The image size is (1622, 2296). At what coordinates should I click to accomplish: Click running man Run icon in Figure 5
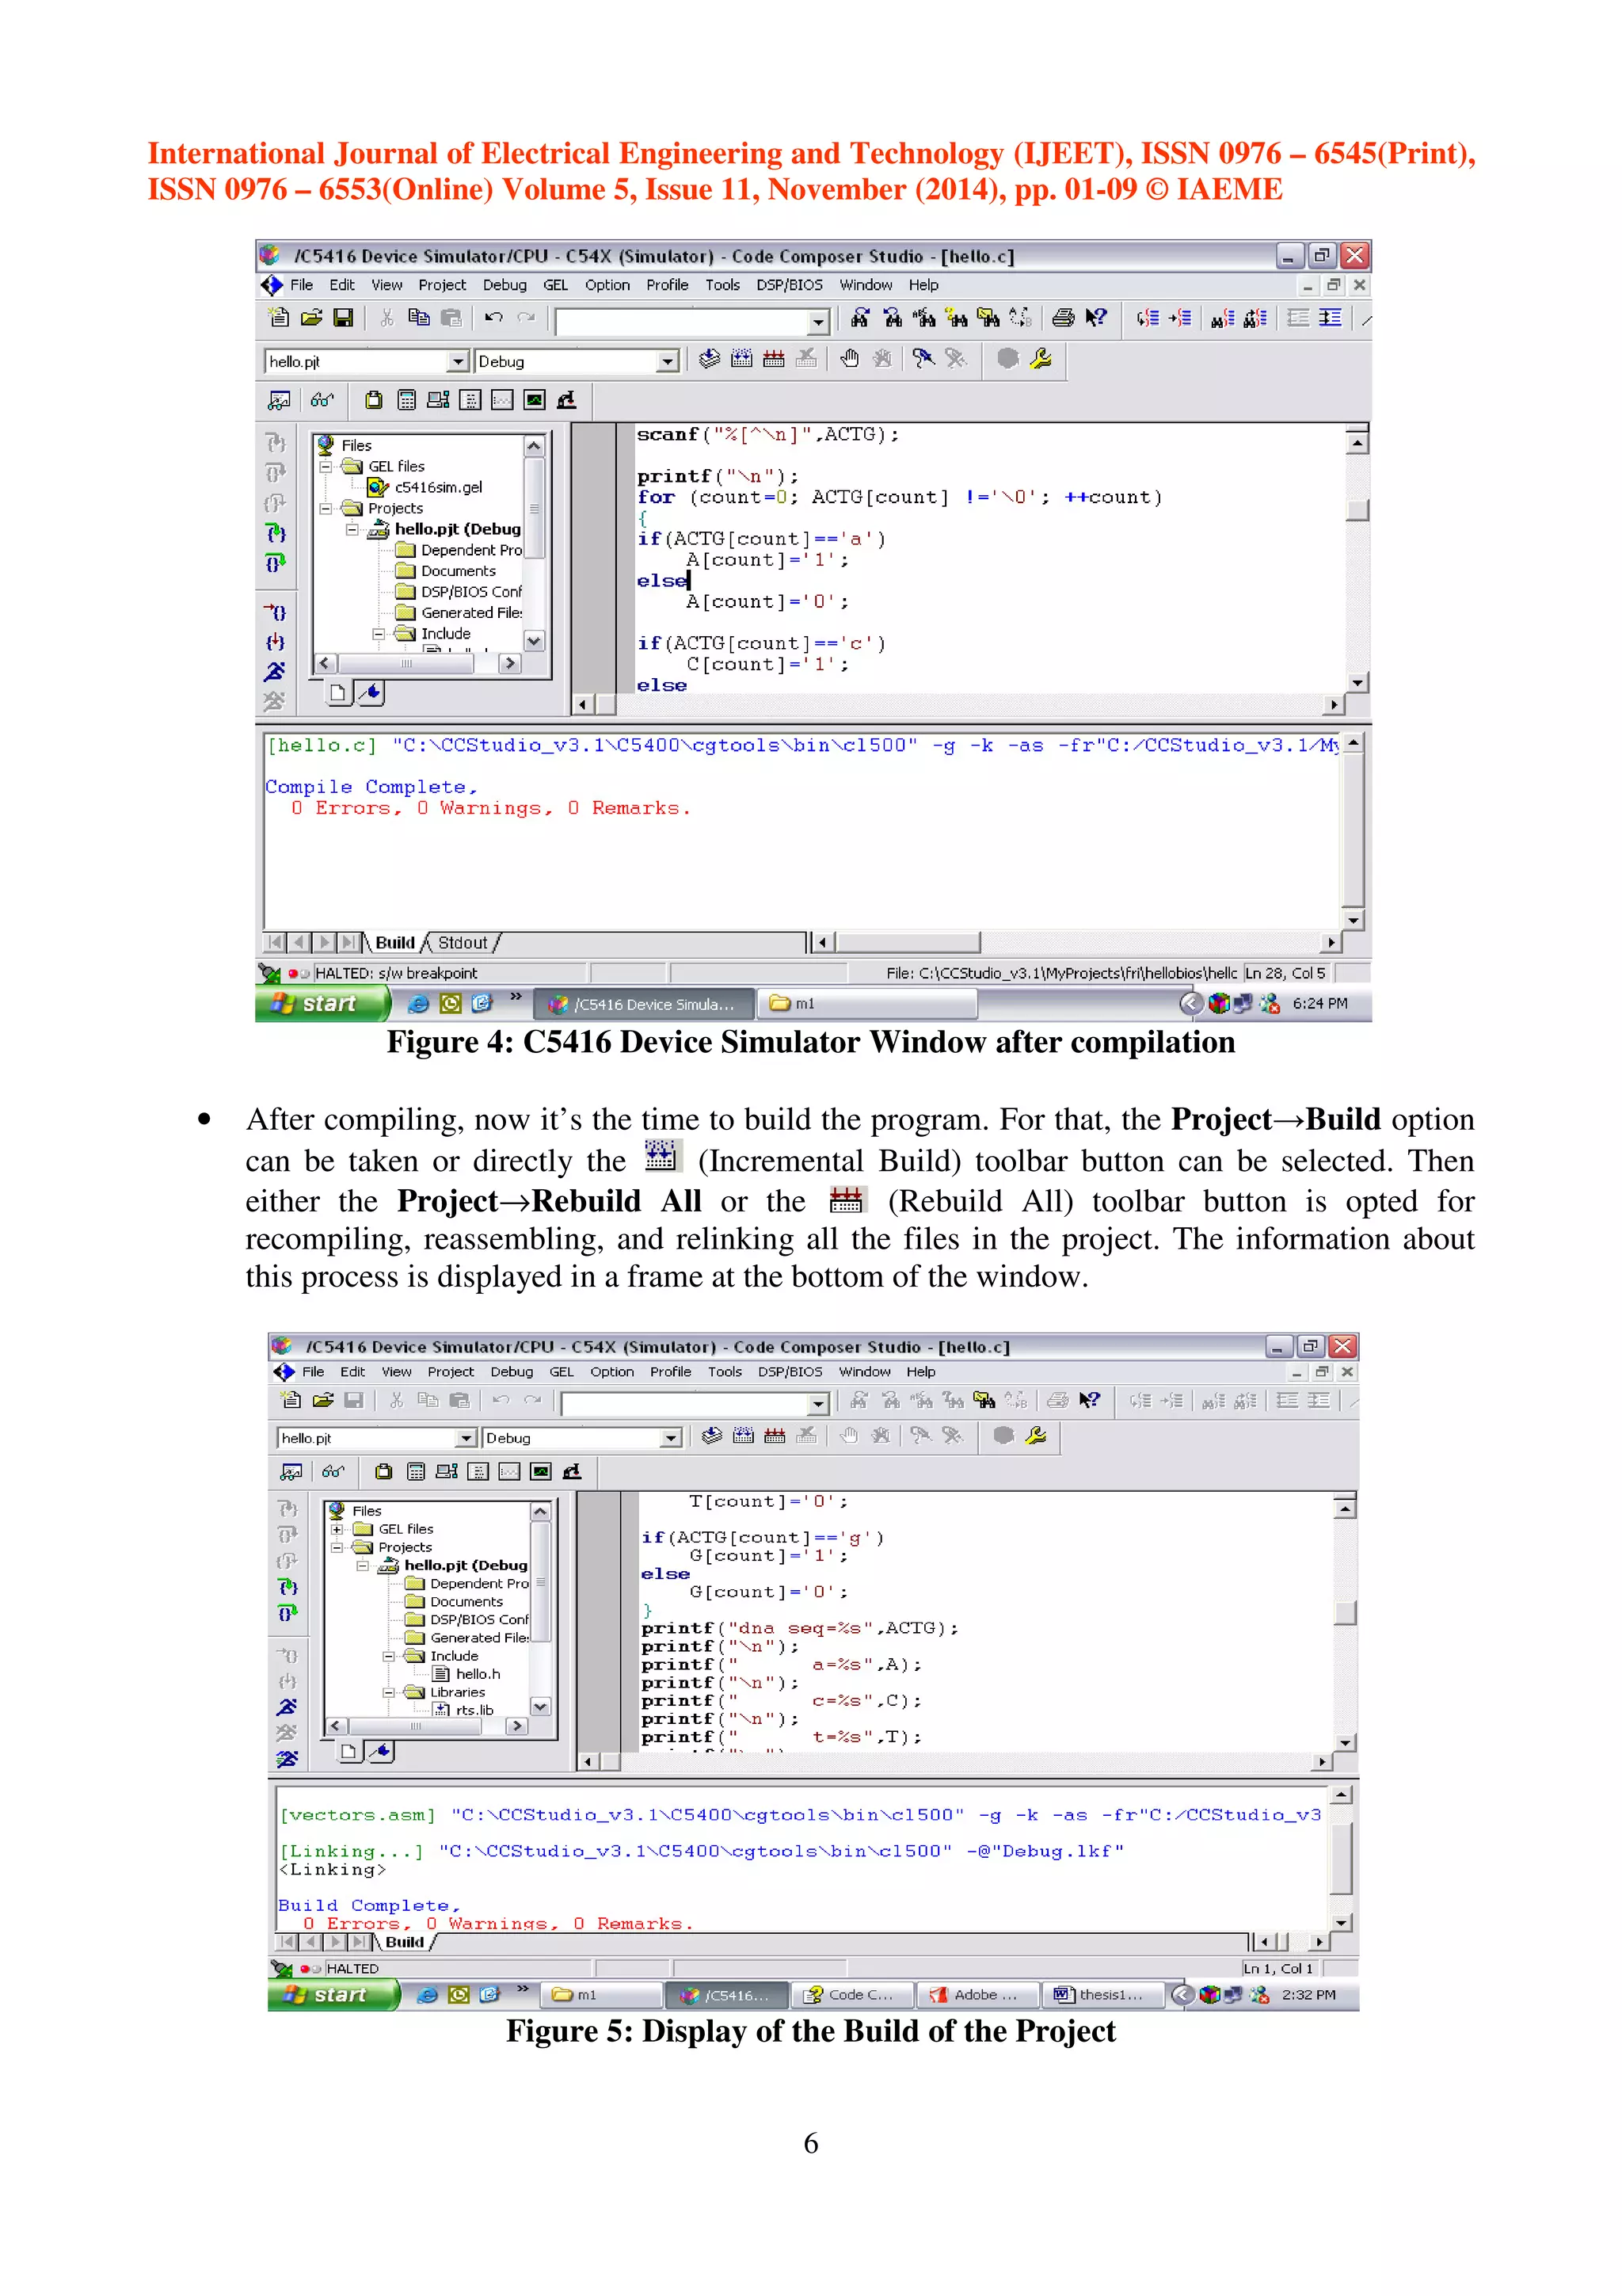tap(287, 1707)
